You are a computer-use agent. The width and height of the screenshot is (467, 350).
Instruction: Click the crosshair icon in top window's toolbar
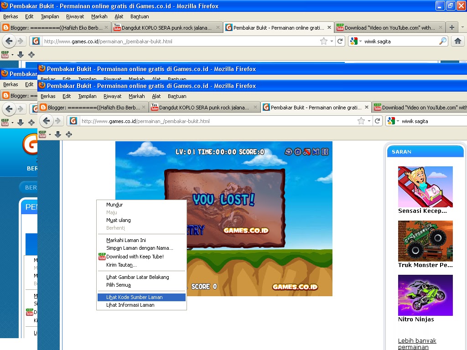(x=31, y=55)
